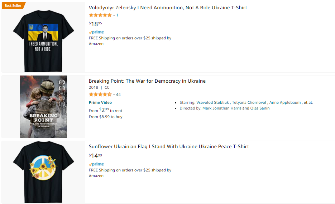Screen dimensions: 335x204
Task: Open the Sunflower peace T-shirt image
Action: [43, 172]
